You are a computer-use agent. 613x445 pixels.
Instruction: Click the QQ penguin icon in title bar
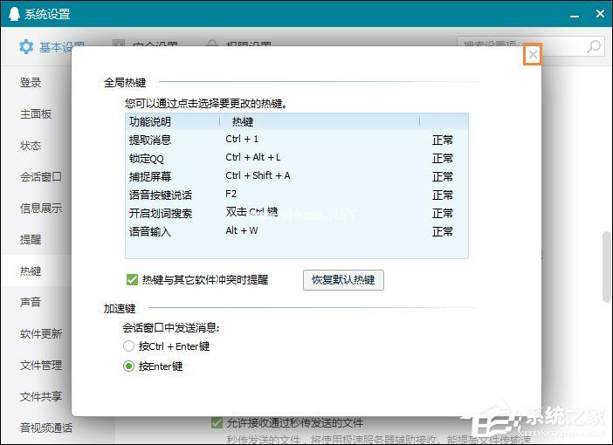click(x=13, y=14)
